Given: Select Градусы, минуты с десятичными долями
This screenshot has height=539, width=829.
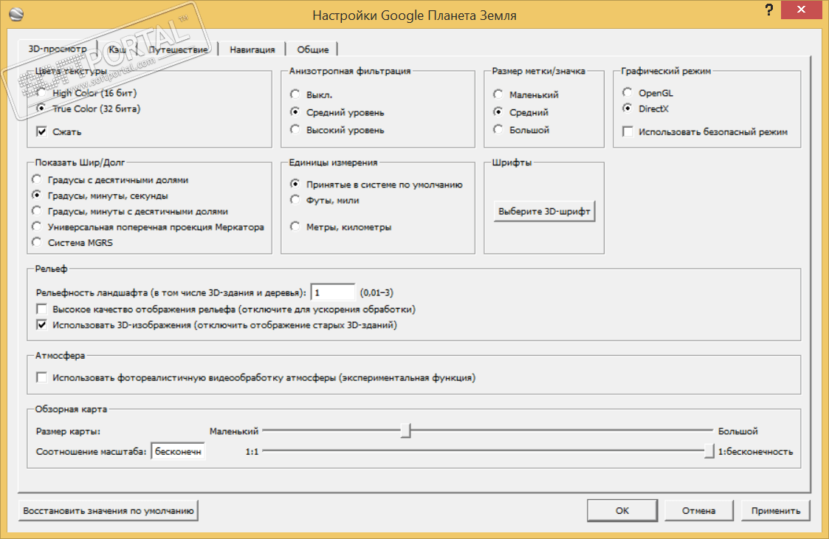Looking at the screenshot, I should 130,211.
